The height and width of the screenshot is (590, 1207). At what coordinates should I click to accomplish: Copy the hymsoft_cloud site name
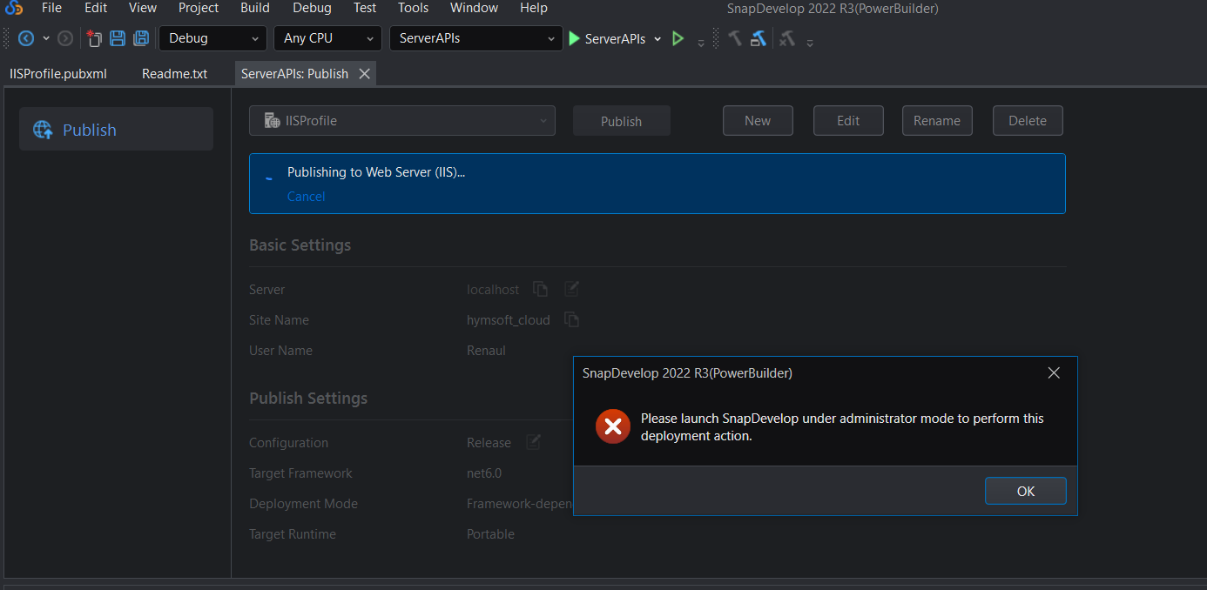tap(571, 319)
